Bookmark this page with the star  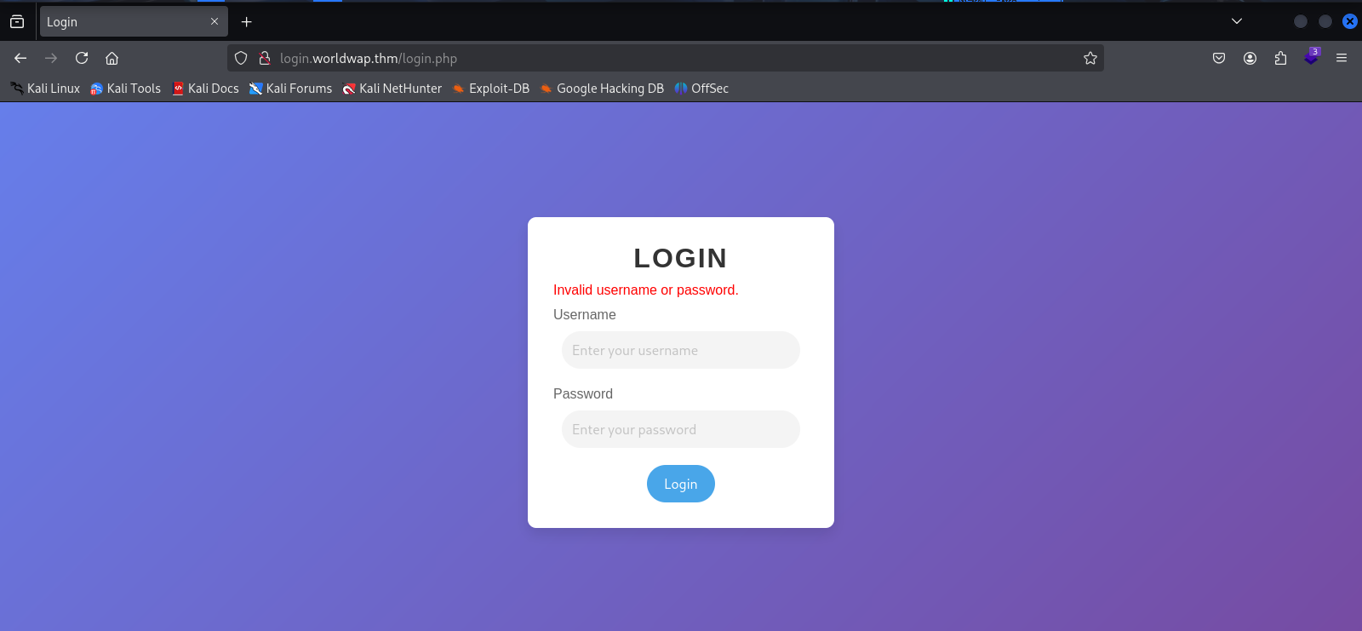coord(1090,58)
